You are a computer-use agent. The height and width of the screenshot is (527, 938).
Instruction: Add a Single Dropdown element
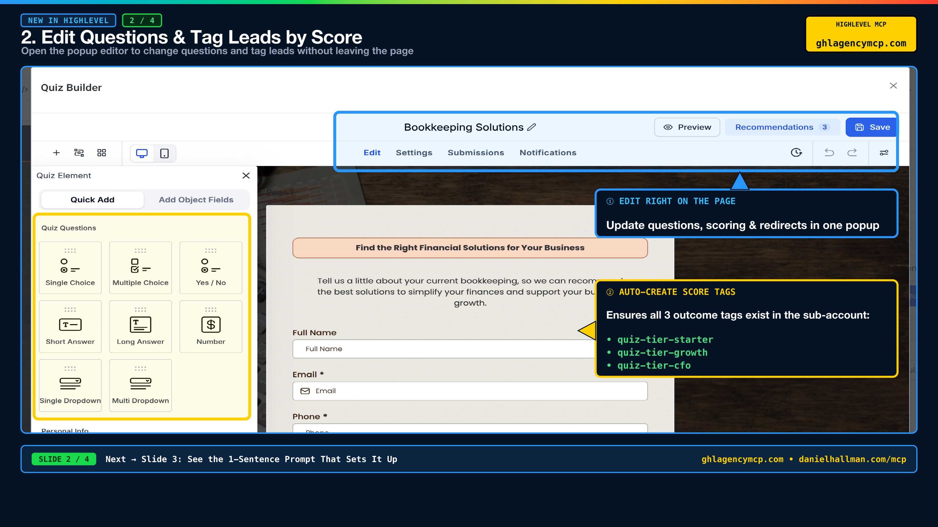point(70,385)
